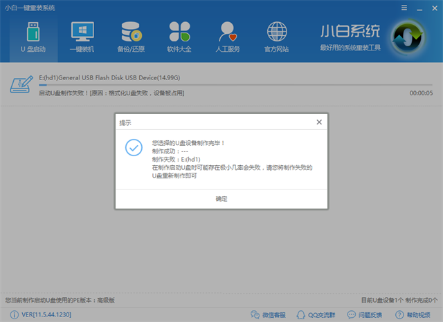Open 人工服务 support icon
This screenshot has width=443, height=322.
228,37
